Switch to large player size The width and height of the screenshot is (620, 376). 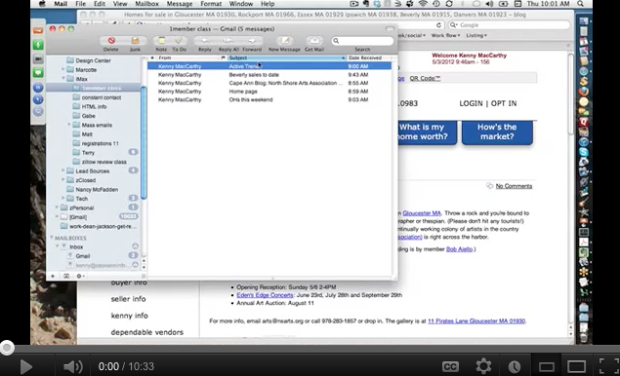pos(576,367)
